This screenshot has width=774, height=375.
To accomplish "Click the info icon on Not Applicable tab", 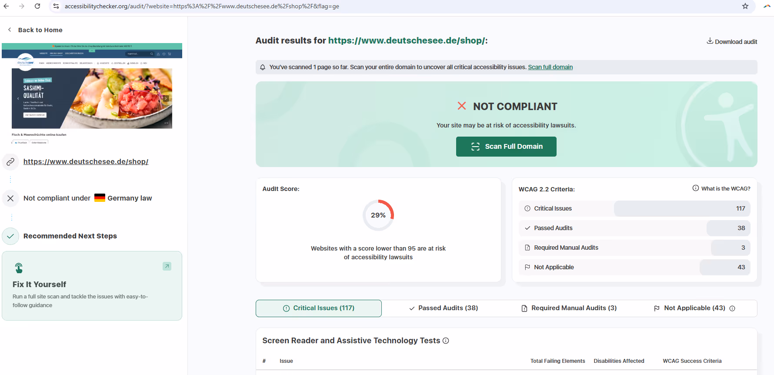I will (x=732, y=308).
